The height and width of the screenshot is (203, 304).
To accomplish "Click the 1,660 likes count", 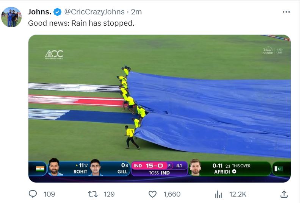I will coord(172,194).
